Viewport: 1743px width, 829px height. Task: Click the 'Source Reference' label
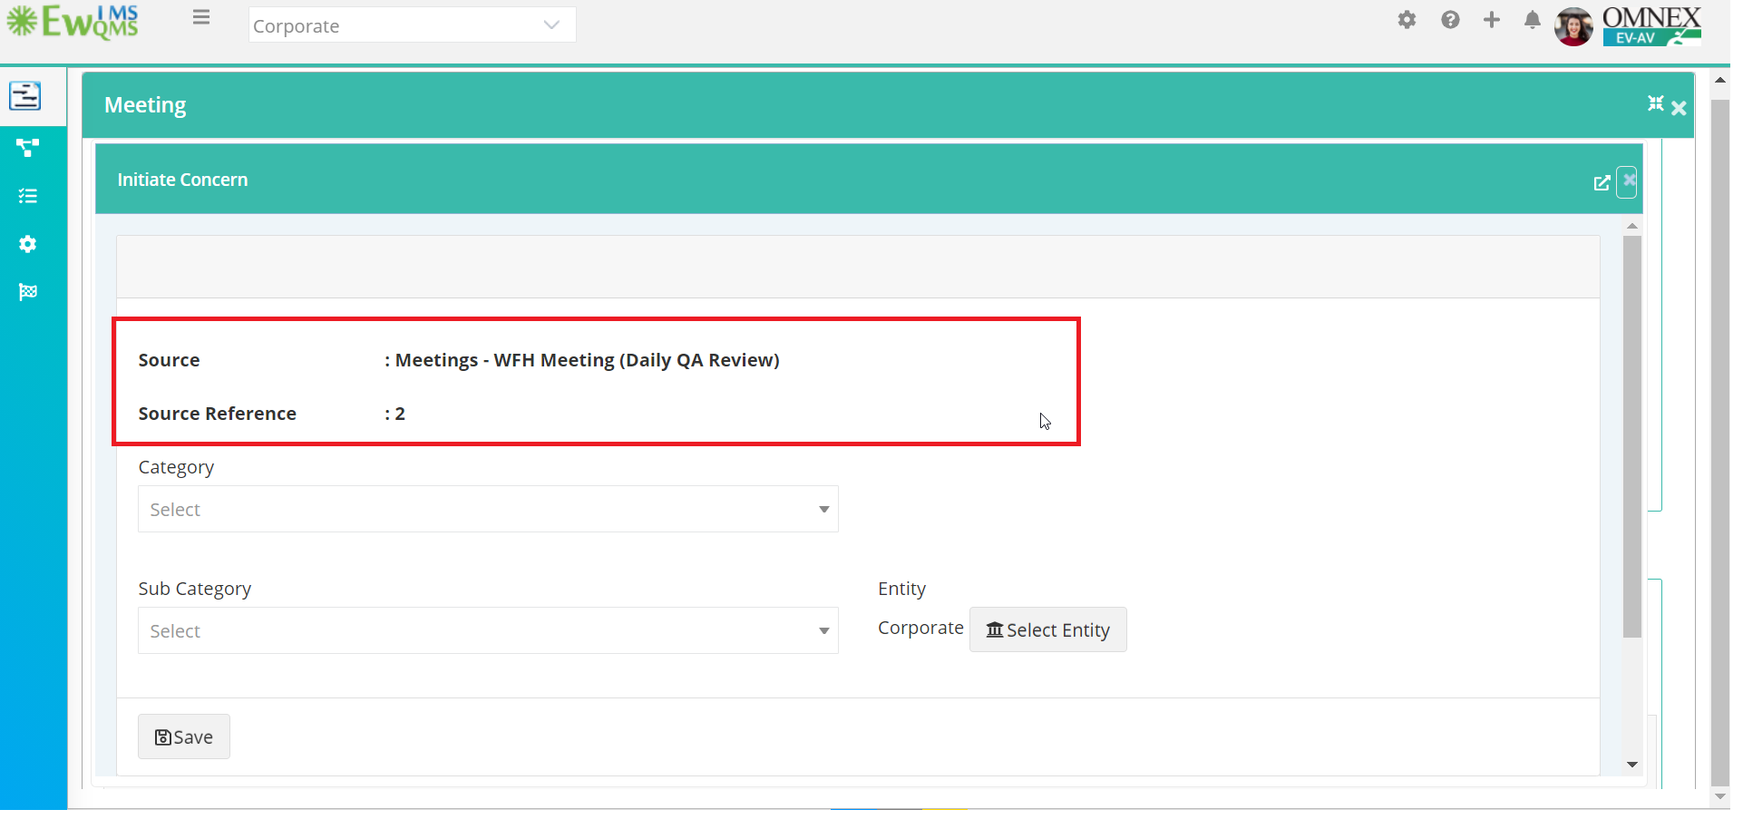[217, 414]
